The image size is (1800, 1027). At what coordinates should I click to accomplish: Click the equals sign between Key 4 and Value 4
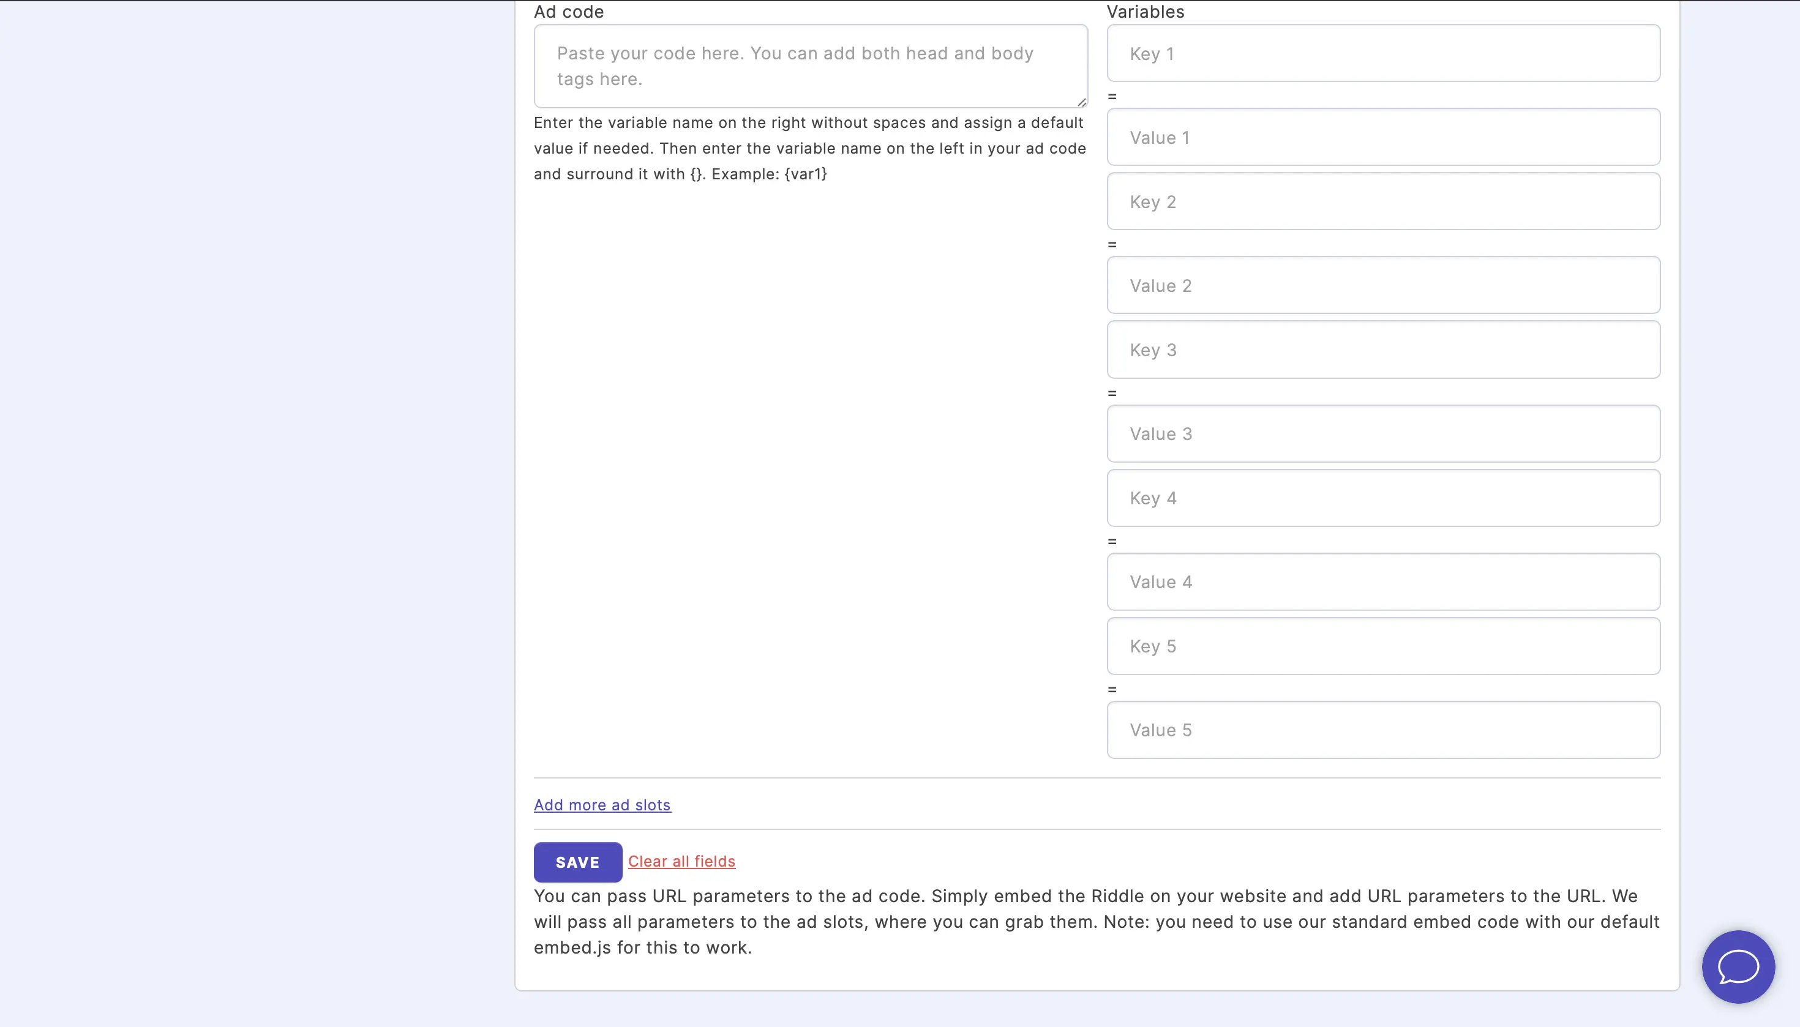(1111, 540)
